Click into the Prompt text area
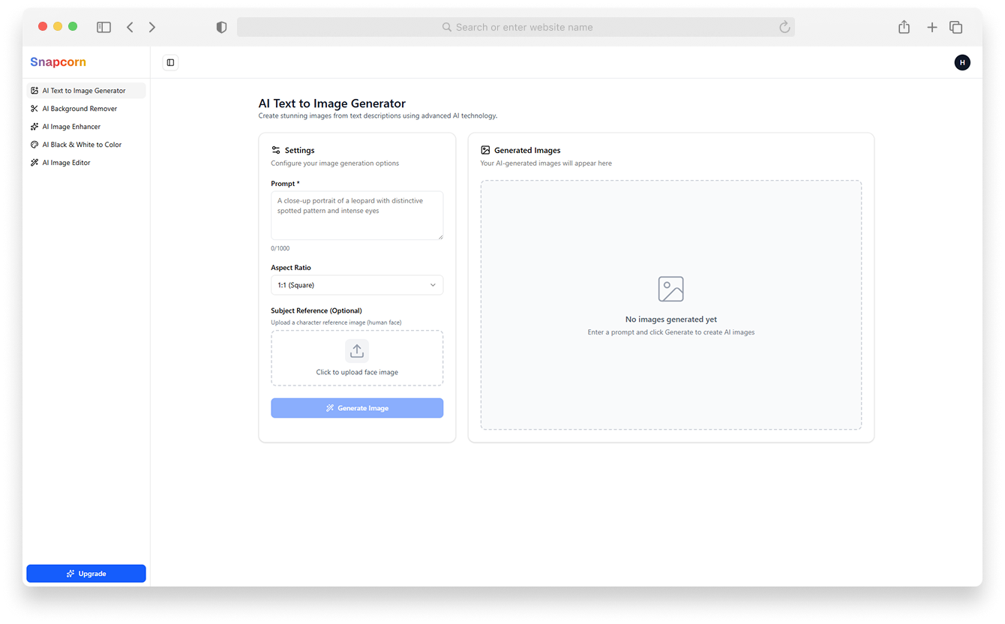The image size is (1005, 624). pyautogui.click(x=357, y=215)
